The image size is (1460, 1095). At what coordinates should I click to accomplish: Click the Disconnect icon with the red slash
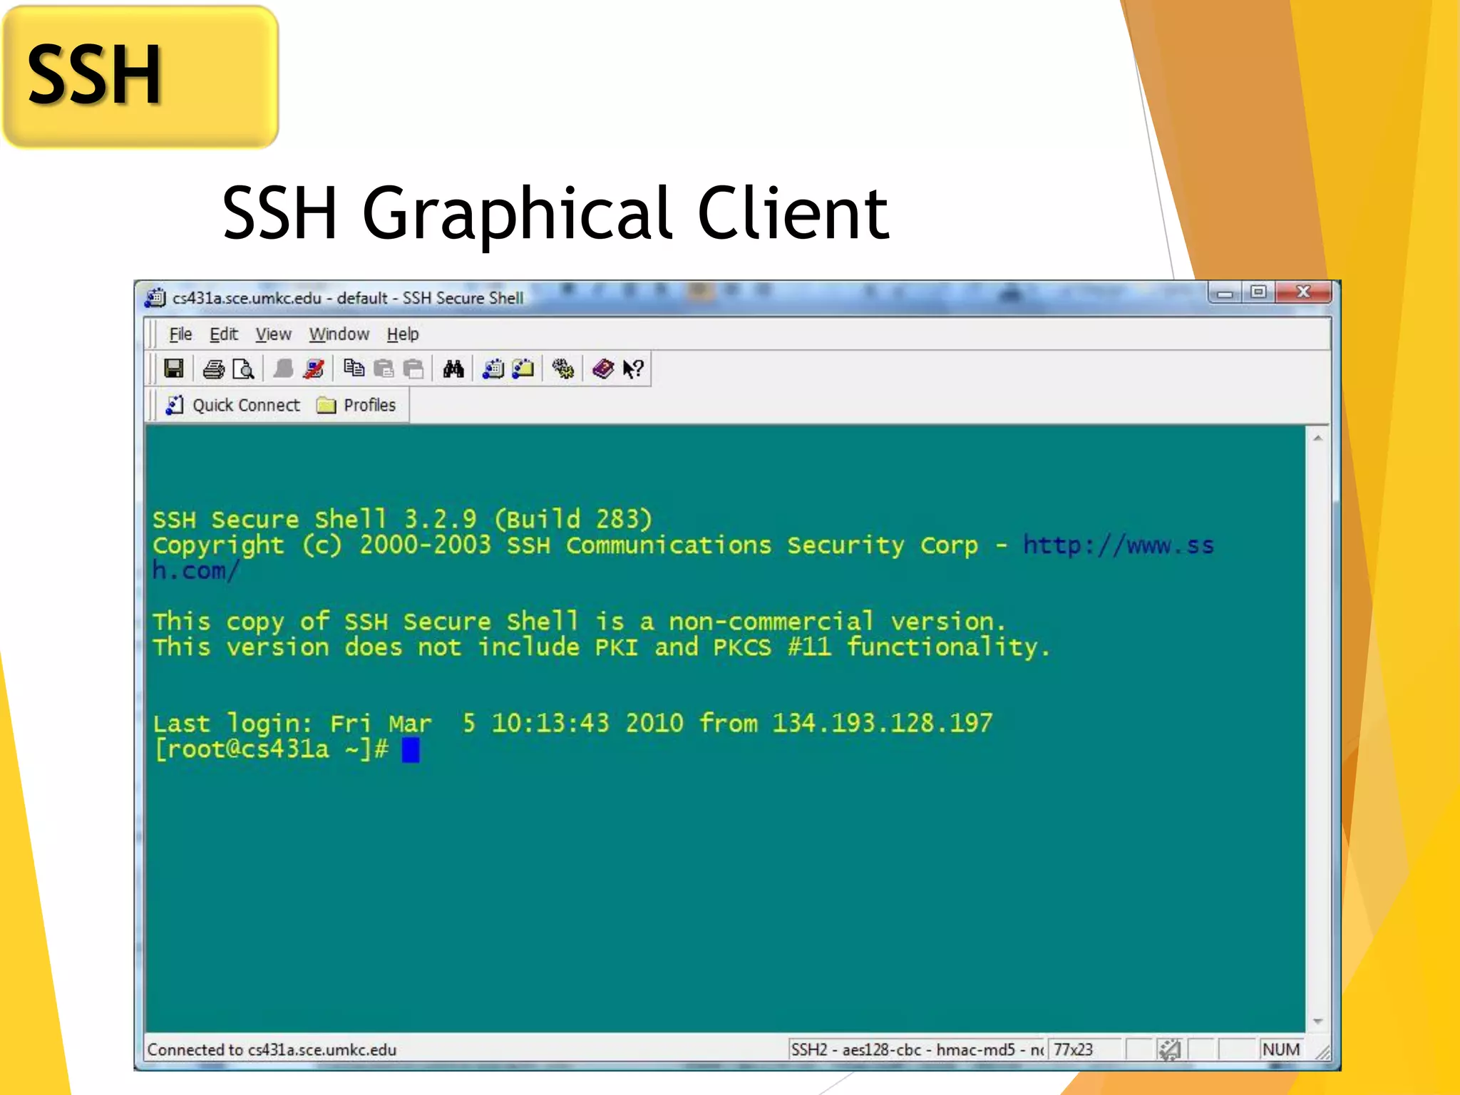tap(314, 369)
